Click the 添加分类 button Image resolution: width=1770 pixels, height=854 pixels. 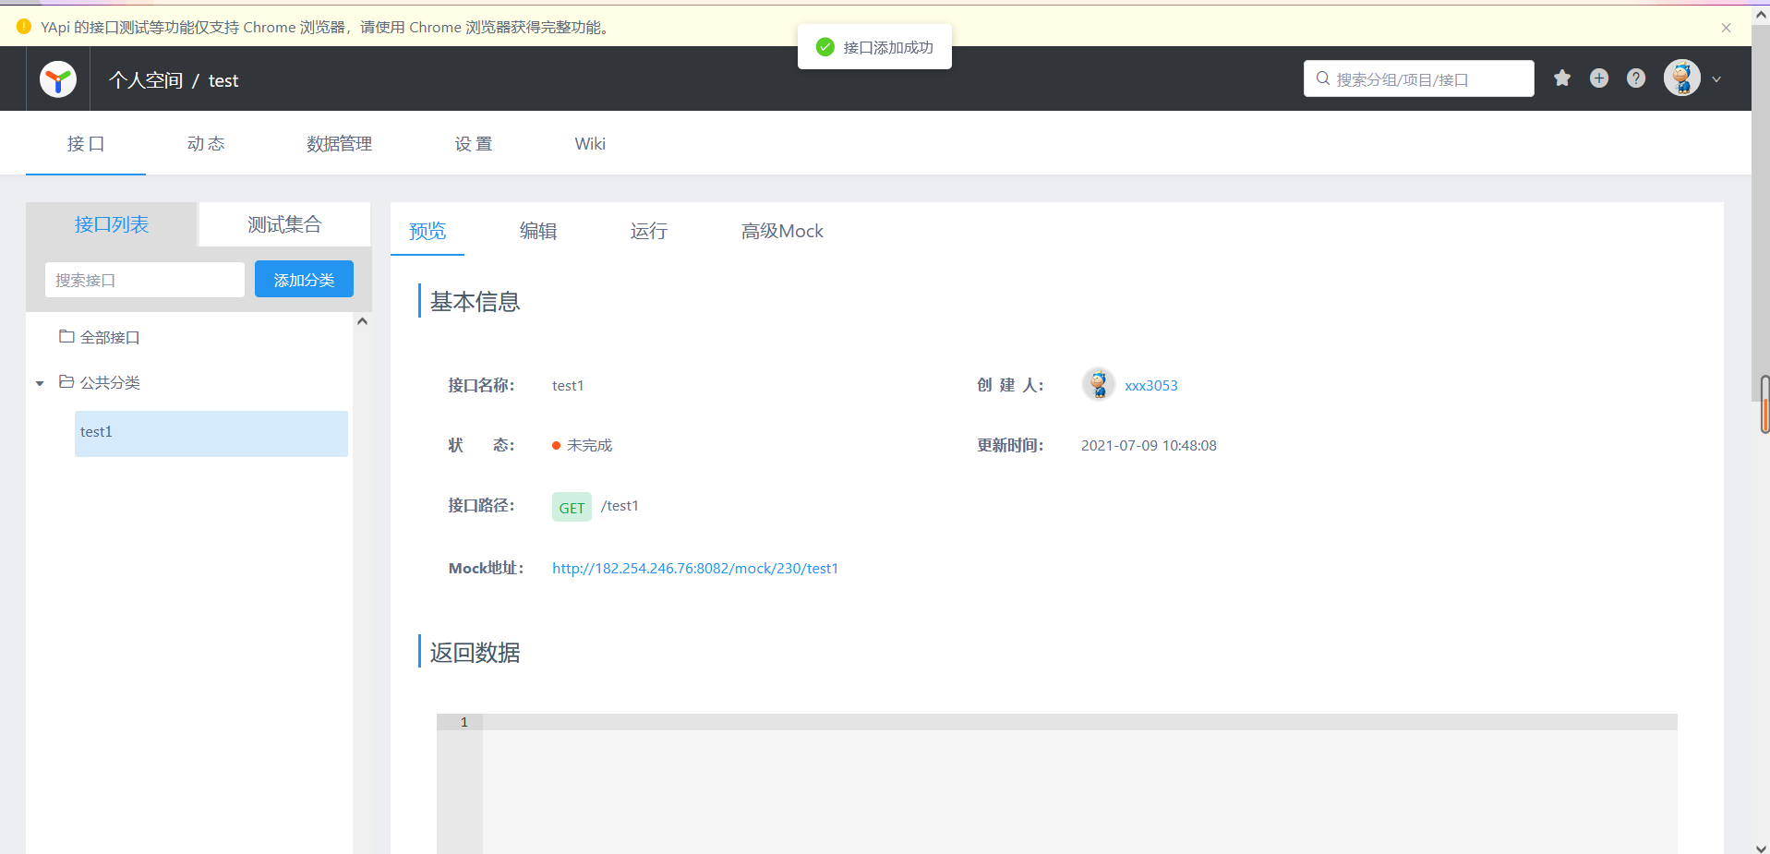tap(304, 279)
